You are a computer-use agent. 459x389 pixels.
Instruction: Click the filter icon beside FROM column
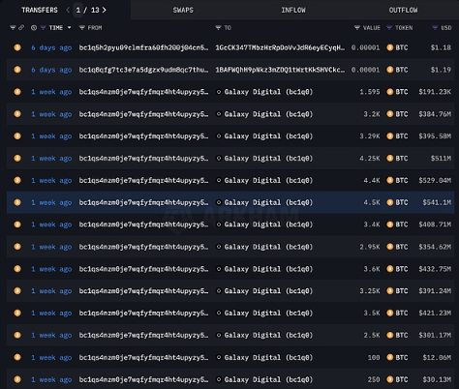(82, 28)
